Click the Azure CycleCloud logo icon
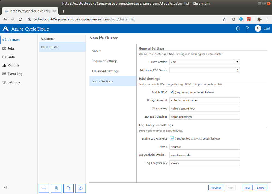The width and height of the screenshot is (272, 194). [x=5, y=29]
